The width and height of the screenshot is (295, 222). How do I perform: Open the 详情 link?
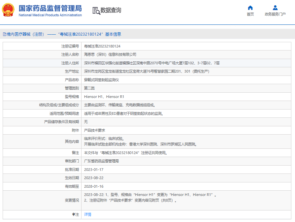point(88,214)
